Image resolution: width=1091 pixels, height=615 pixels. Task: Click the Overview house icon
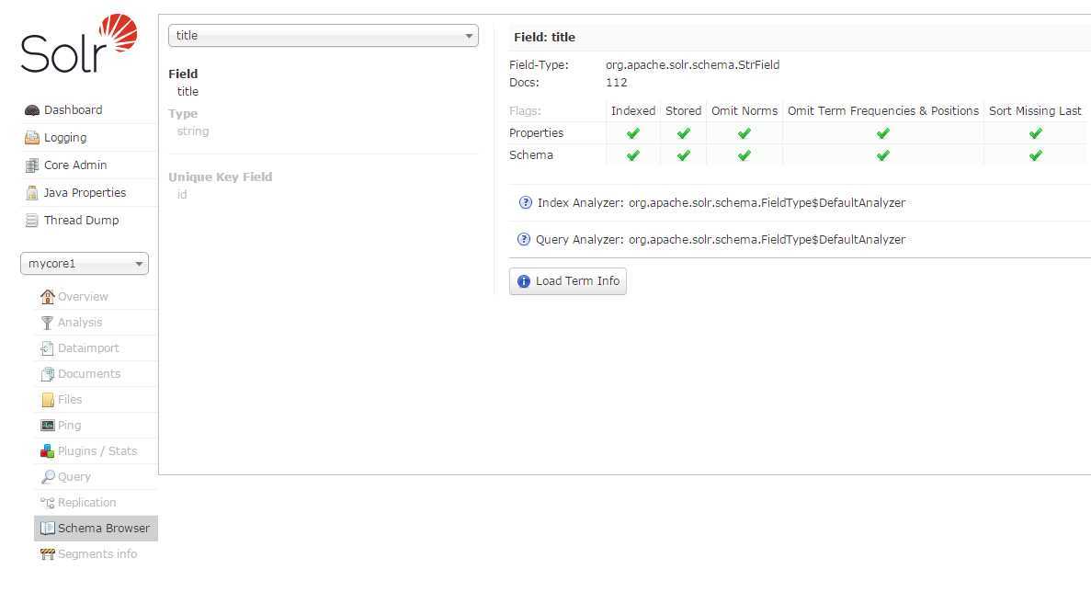[47, 296]
